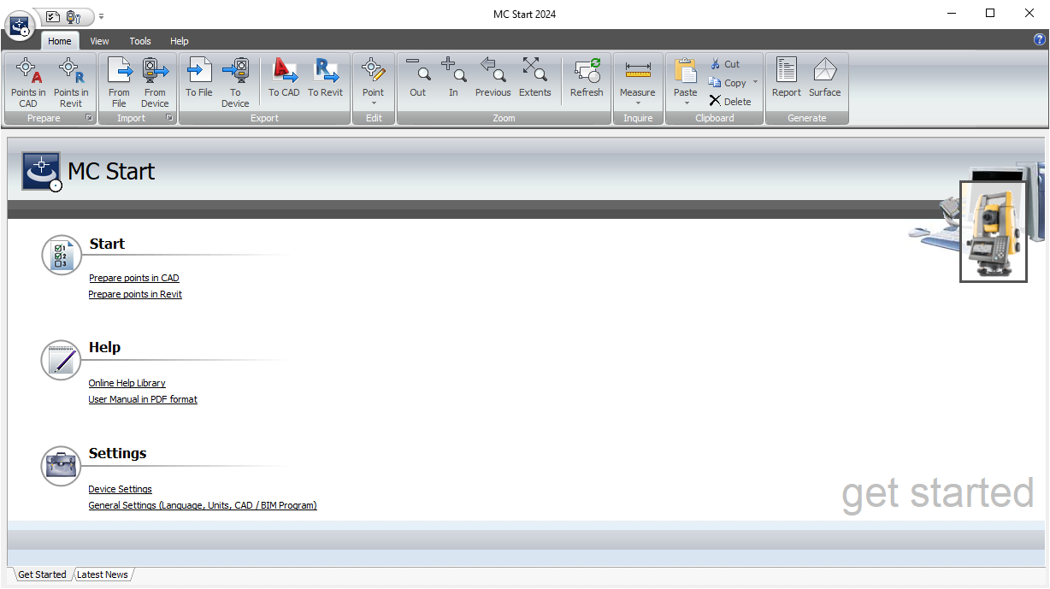The height and width of the screenshot is (589, 1050).
Task: Click Copy in Clipboard group
Action: point(728,83)
